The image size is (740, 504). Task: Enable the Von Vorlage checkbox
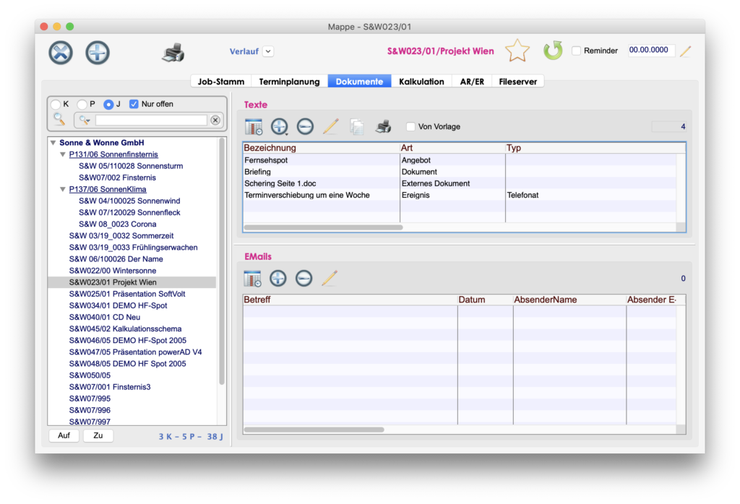[410, 126]
